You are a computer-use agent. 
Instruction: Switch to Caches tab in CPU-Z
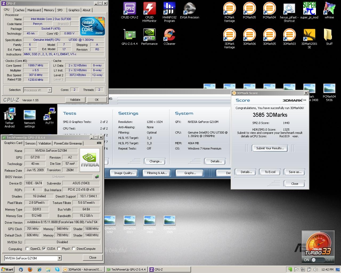[x=19, y=10]
